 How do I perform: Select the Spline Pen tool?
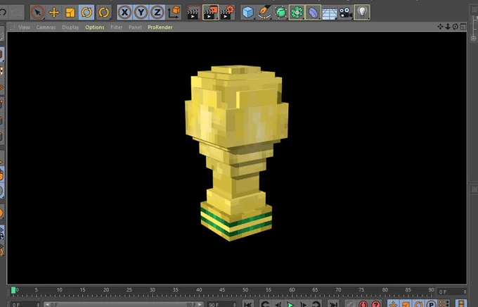[x=264, y=13]
